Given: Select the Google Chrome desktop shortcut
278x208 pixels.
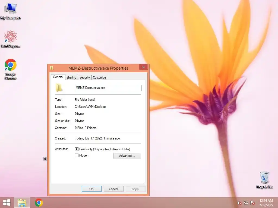Looking at the screenshot, I should (11, 69).
